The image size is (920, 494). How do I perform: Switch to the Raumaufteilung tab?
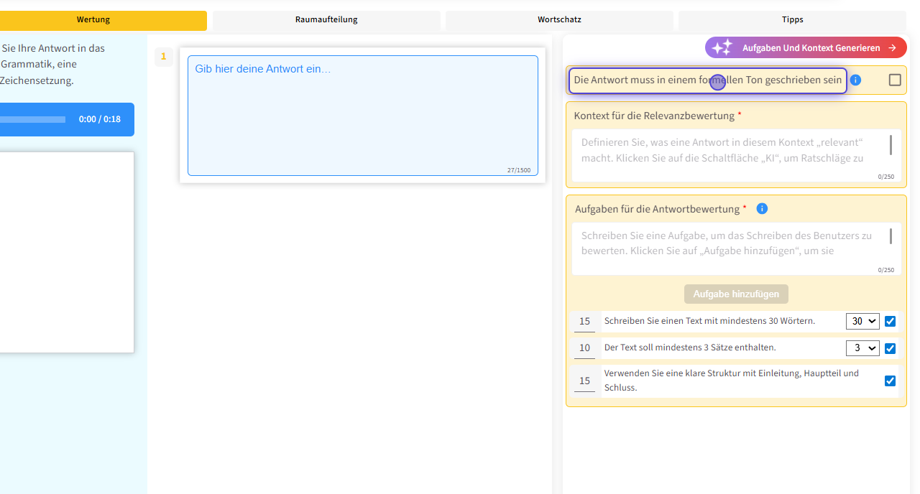[326, 20]
